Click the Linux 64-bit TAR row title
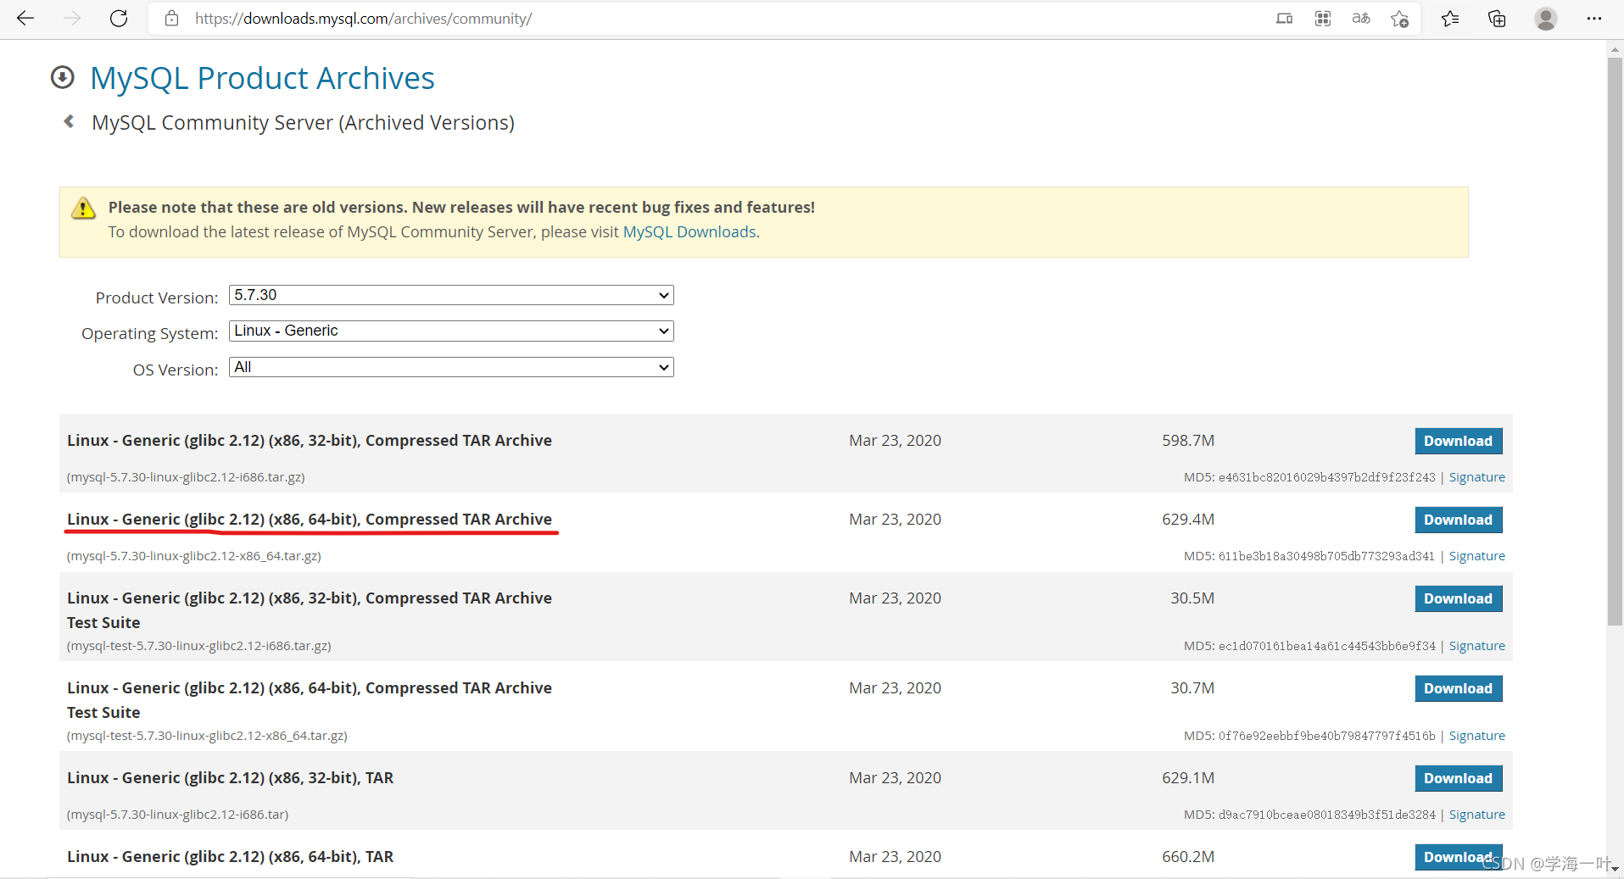The image size is (1624, 879). [x=231, y=857]
